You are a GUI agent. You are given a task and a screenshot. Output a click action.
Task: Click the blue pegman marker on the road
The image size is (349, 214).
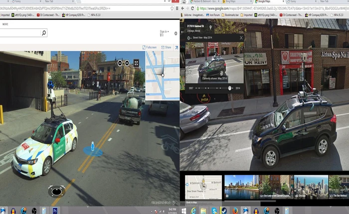pyautogui.click(x=93, y=147)
